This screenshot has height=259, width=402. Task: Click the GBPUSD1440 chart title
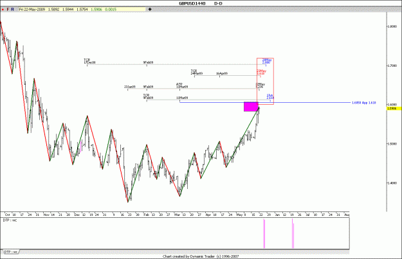[192, 4]
